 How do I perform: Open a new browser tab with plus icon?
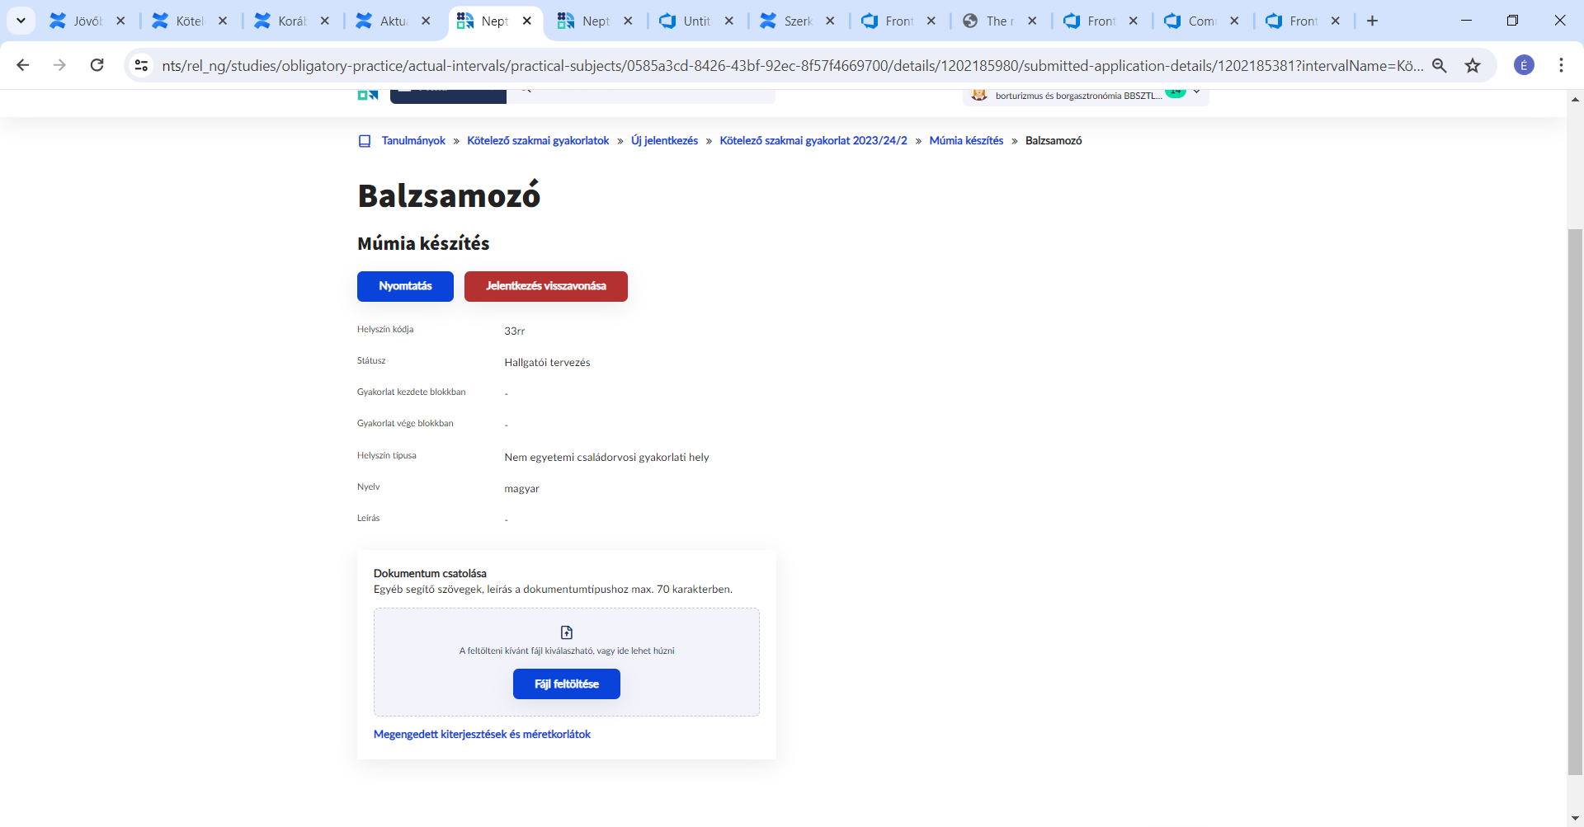click(x=1373, y=21)
